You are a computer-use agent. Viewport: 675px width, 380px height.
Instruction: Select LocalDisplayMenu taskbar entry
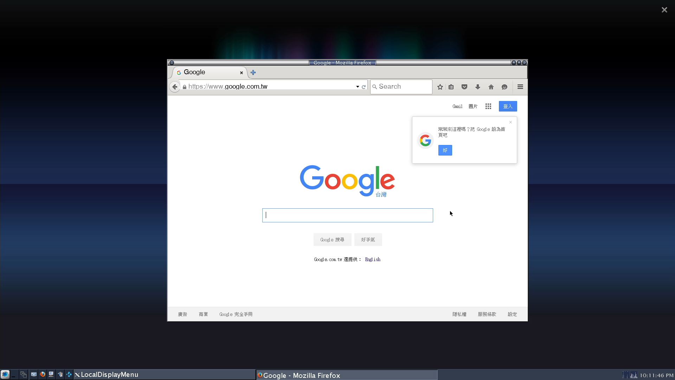[x=164, y=375]
